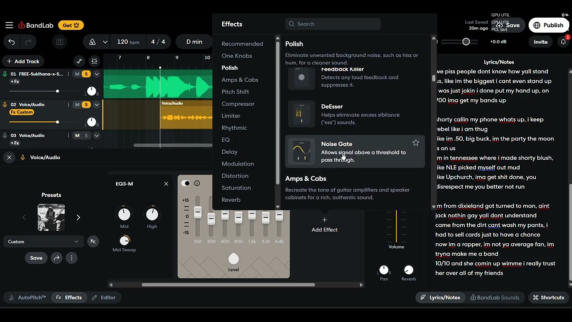Toggle the metronome icon
The width and height of the screenshot is (572, 322).
[92, 42]
